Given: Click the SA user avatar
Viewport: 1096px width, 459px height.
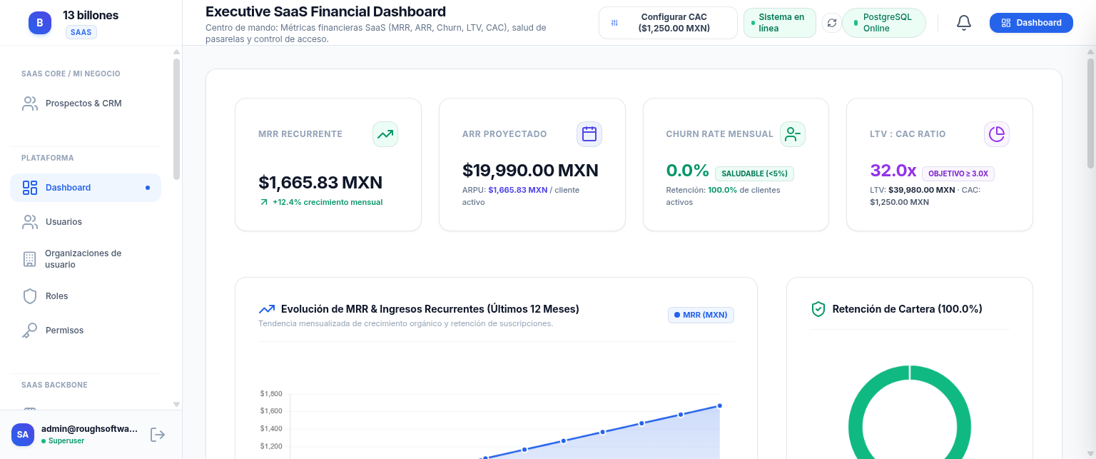Looking at the screenshot, I should pos(23,434).
